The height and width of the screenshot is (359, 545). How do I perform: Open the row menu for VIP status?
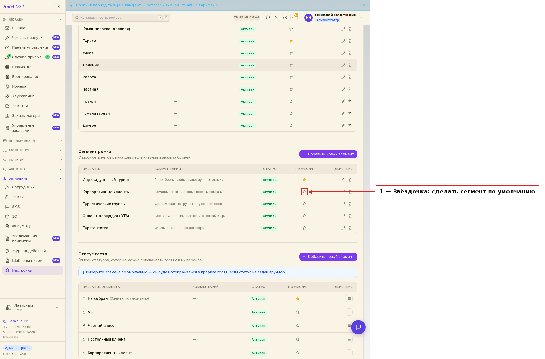(349, 312)
